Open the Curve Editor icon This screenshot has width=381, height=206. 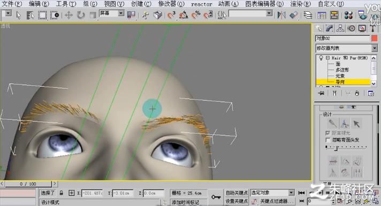coord(322,16)
